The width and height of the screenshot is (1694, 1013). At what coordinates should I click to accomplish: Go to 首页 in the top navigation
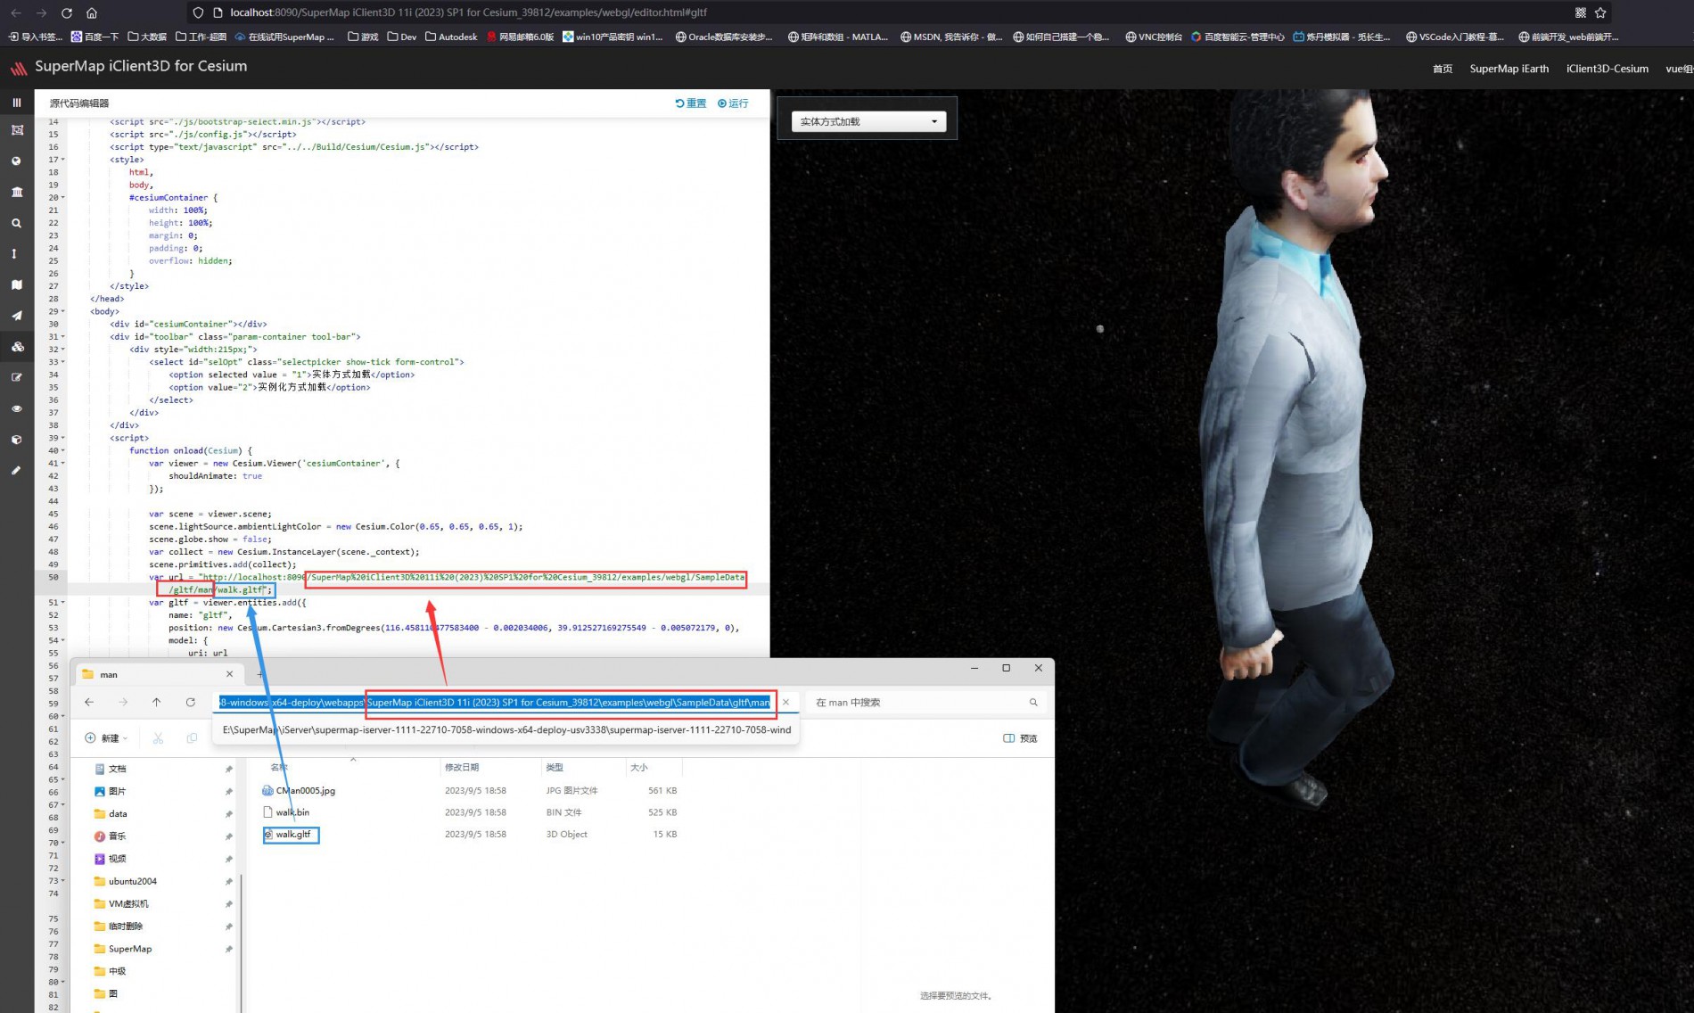1442,69
